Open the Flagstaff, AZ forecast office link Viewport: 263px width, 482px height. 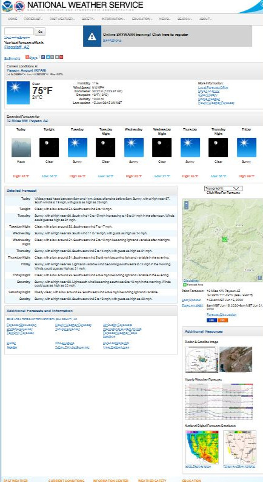[17, 47]
